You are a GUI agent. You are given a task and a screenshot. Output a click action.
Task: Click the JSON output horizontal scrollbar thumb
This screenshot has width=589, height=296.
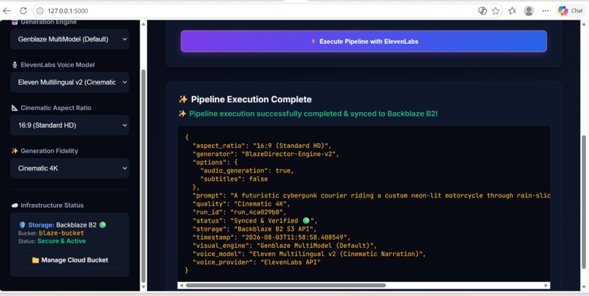tap(286, 285)
